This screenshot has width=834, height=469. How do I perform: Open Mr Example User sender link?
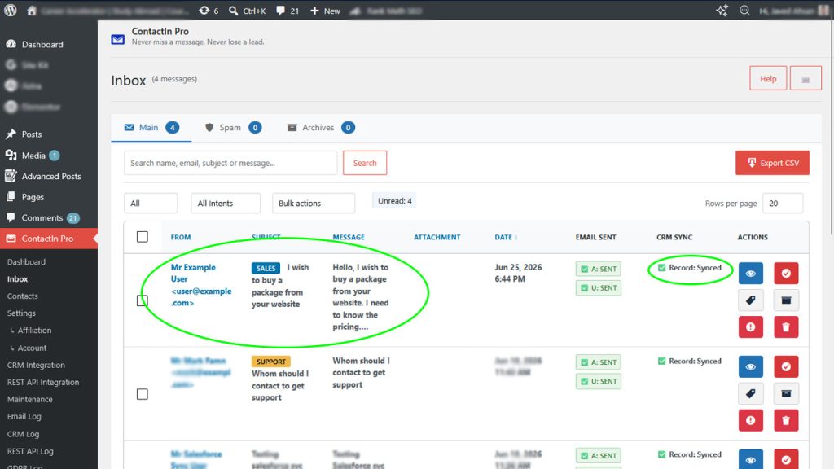coord(200,285)
